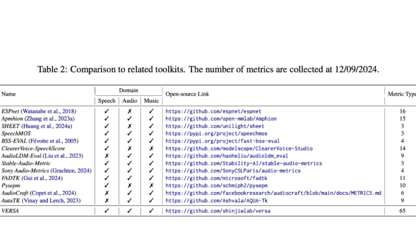Jump to the Watanabe et al., 2018 citation
This screenshot has height=234, width=416.
coord(49,112)
